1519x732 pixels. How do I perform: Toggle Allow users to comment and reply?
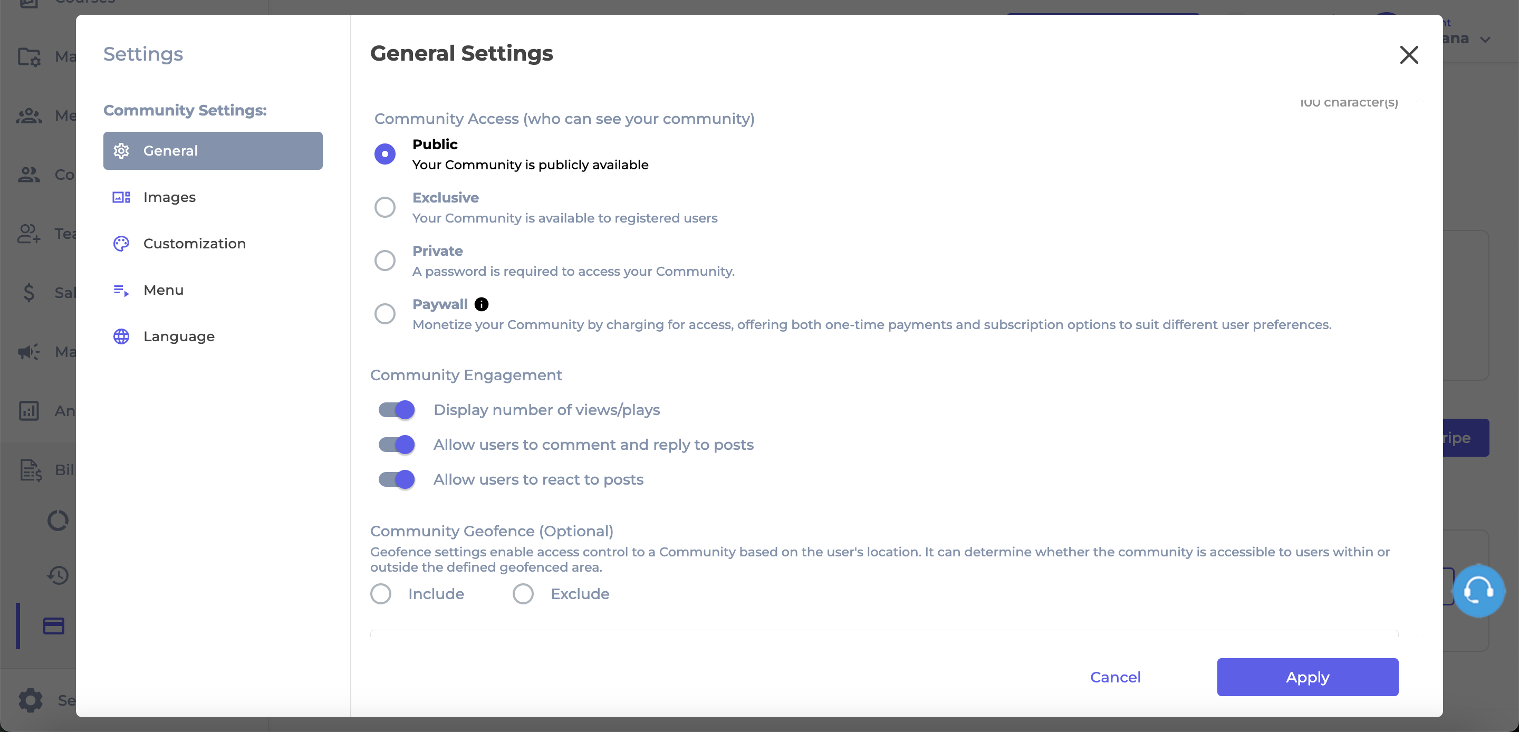(x=396, y=444)
